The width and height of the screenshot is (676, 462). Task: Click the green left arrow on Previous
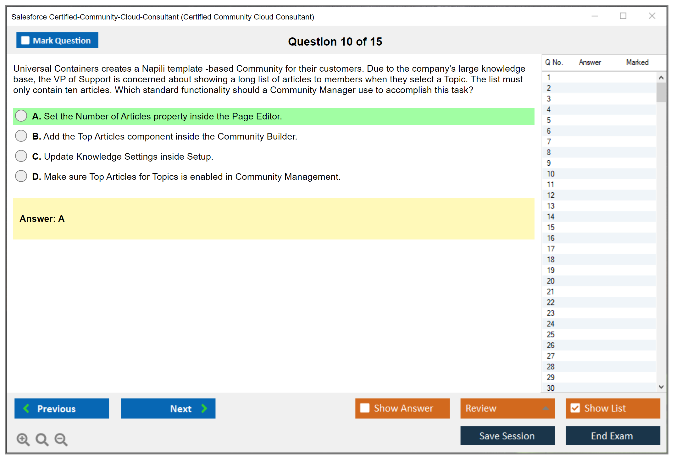(26, 408)
